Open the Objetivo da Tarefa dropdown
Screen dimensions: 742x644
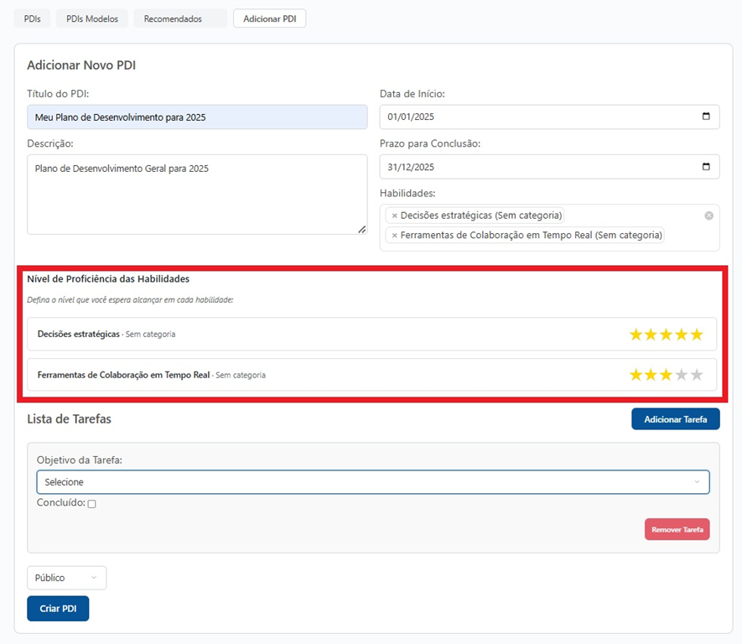pyautogui.click(x=372, y=482)
